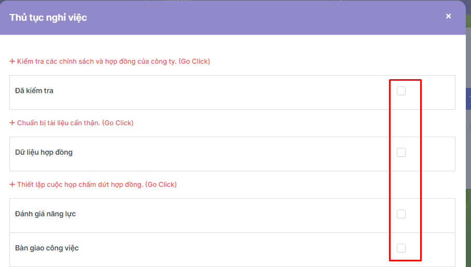Select the Dữ liệu hợp đồng row label

coord(44,153)
